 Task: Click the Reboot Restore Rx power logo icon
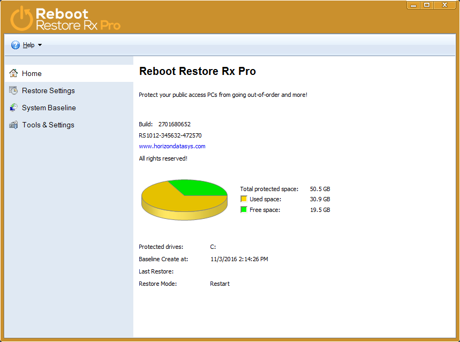(x=20, y=17)
